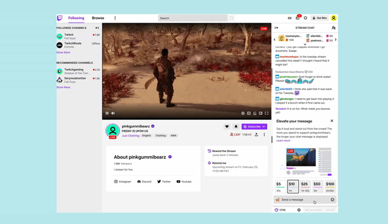The height and width of the screenshot is (224, 388).
Task: Open chat community users list icon
Action: point(333,28)
